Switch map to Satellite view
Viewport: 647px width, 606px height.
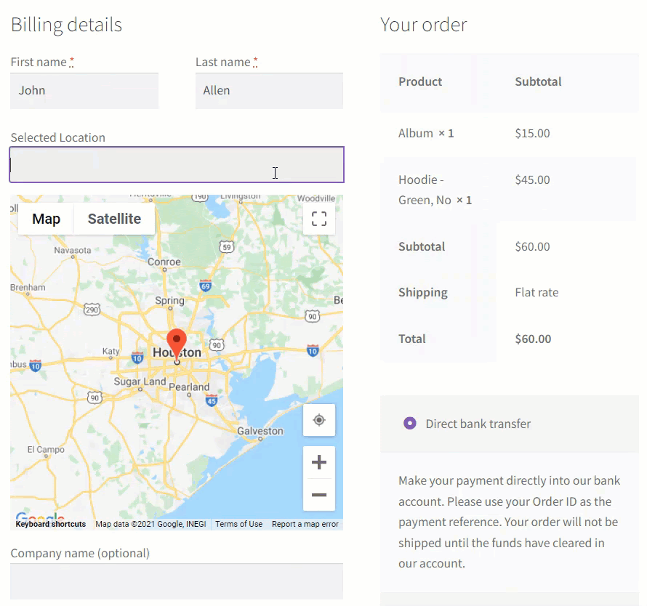click(x=114, y=219)
